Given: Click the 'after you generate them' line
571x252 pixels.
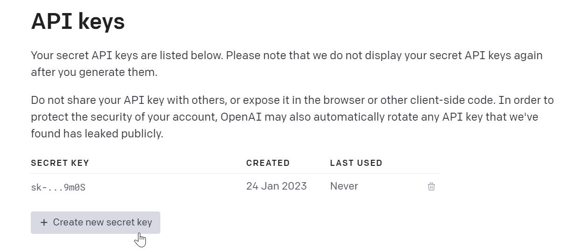Looking at the screenshot, I should [x=94, y=73].
